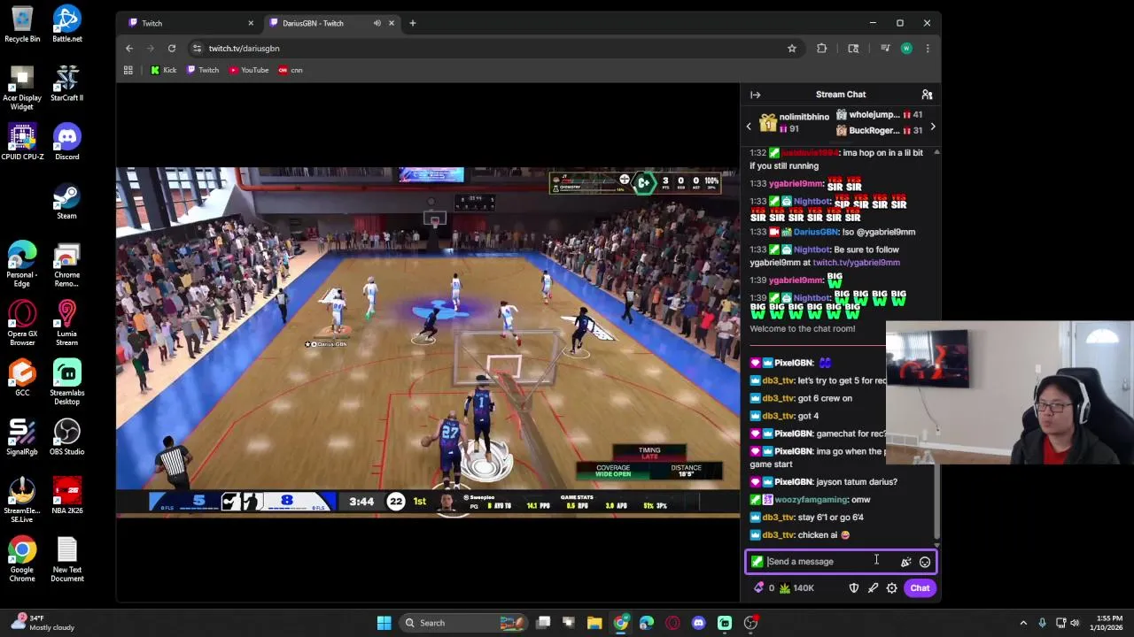Open the Discord desktop shortcut
Image resolution: width=1134 pixels, height=637 pixels.
click(67, 142)
